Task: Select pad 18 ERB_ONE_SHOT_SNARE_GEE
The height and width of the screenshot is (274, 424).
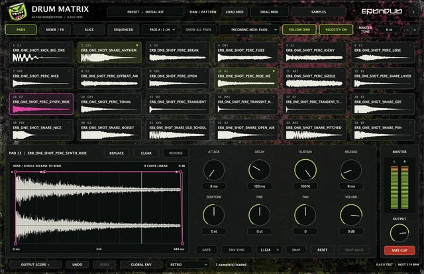Action: 383,104
